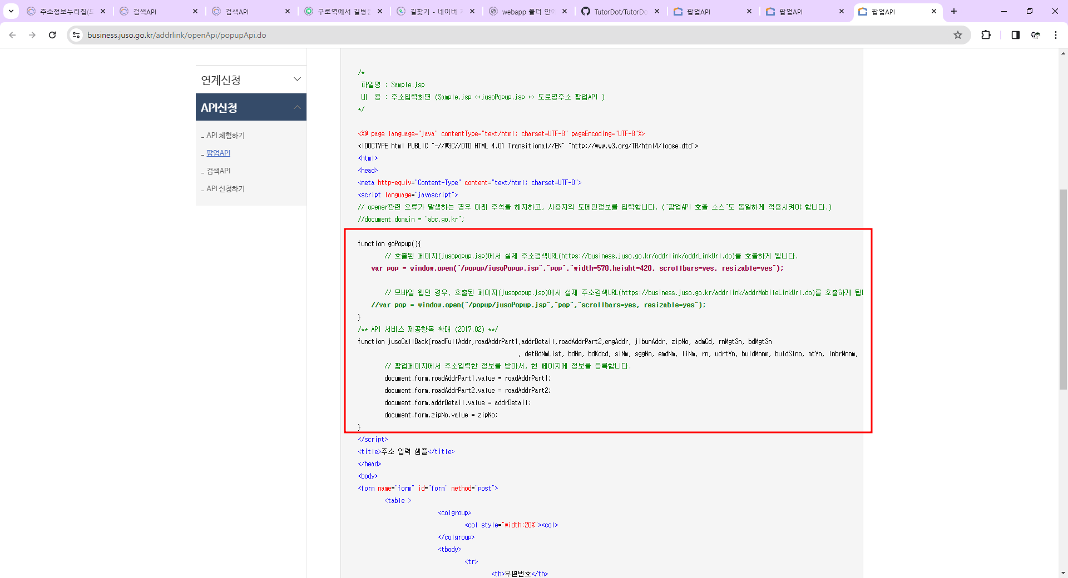View site information icon in address bar
The height and width of the screenshot is (578, 1068).
pyautogui.click(x=76, y=35)
